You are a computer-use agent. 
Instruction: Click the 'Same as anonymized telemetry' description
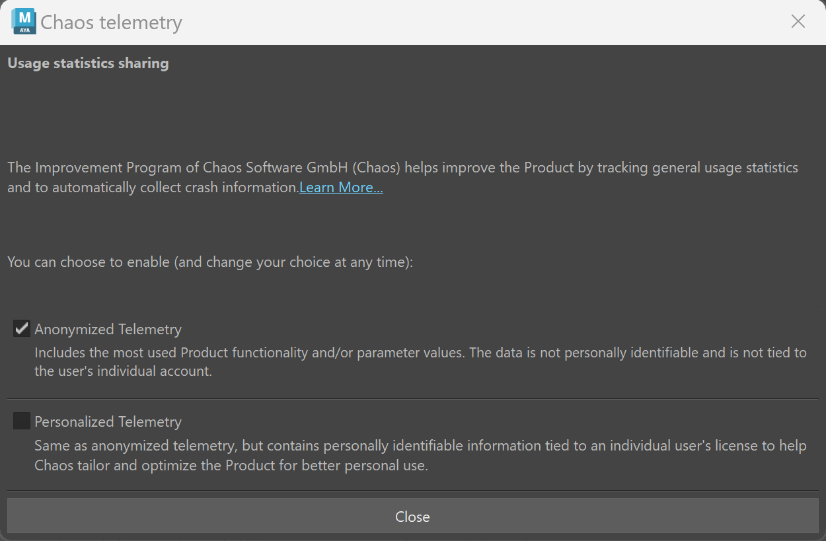coord(420,455)
